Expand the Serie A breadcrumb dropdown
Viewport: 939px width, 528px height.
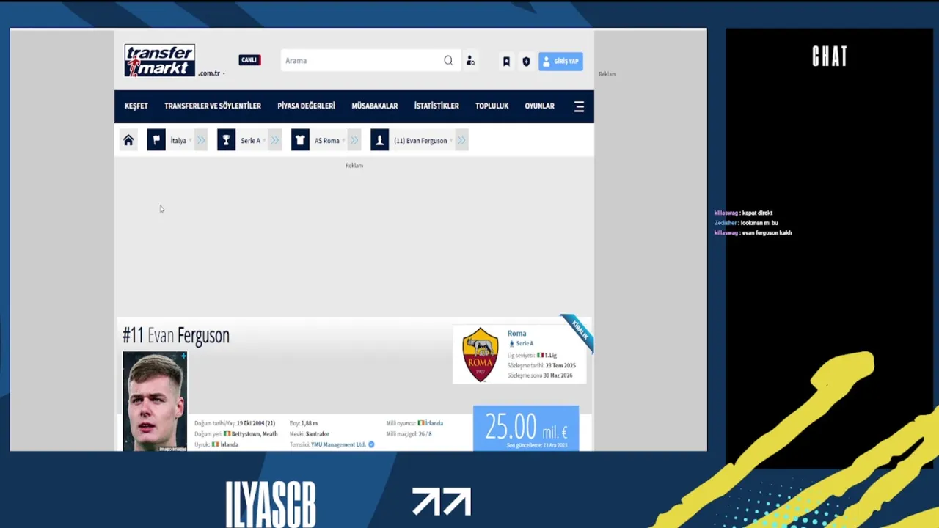tap(264, 141)
